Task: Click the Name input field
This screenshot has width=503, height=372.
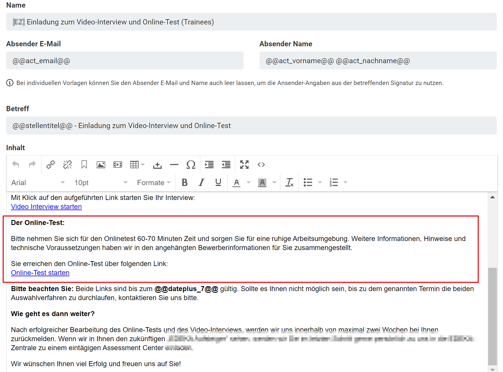Action: pos(251,22)
